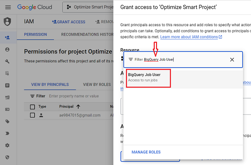Switch to the PERMISSION tab

coord(35,35)
